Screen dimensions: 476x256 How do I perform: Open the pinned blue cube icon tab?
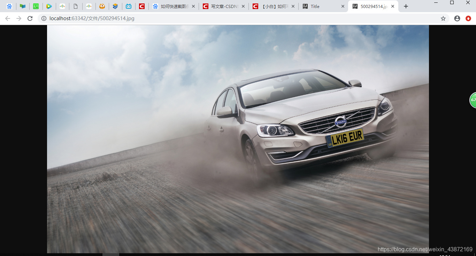coord(115,6)
